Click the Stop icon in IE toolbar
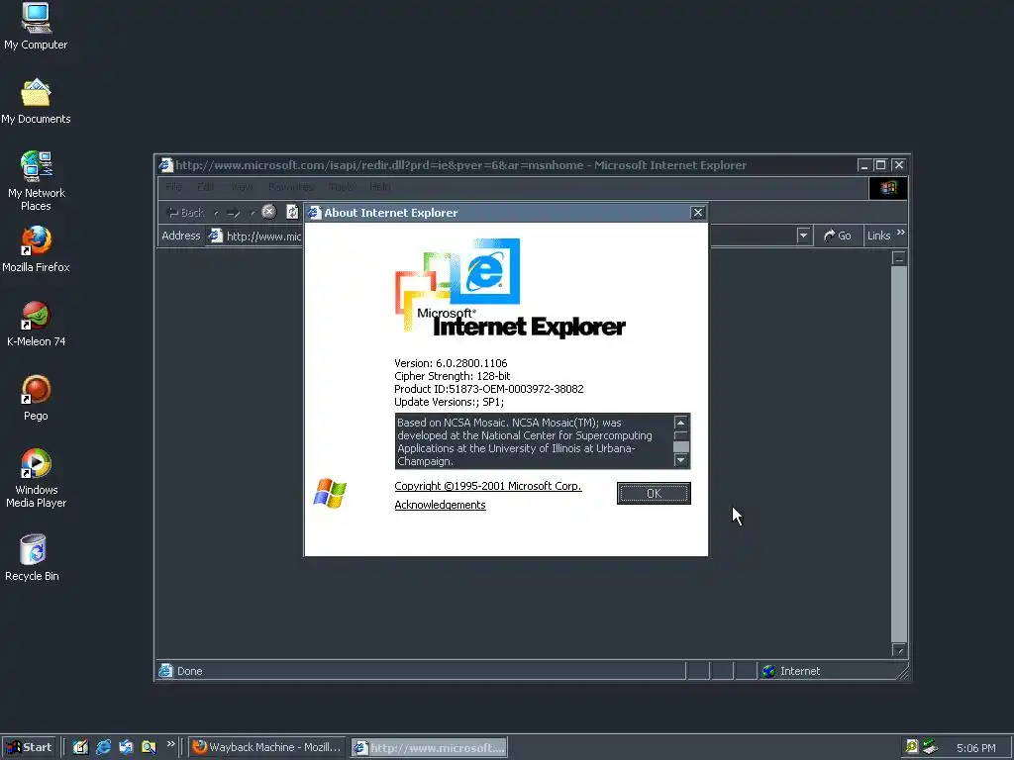 point(269,212)
